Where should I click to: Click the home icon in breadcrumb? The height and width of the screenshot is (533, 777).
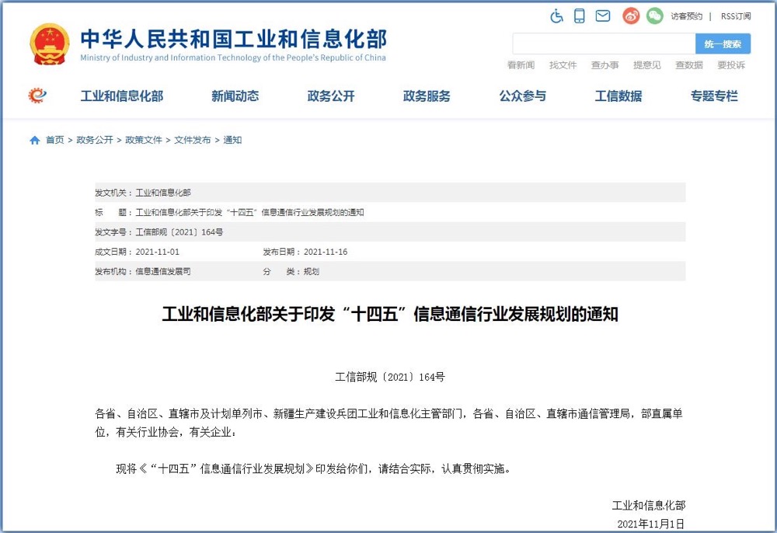[x=34, y=141]
